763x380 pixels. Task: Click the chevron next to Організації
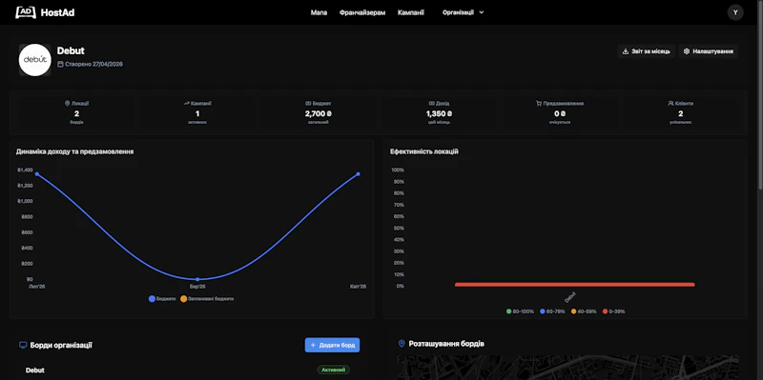click(x=482, y=12)
